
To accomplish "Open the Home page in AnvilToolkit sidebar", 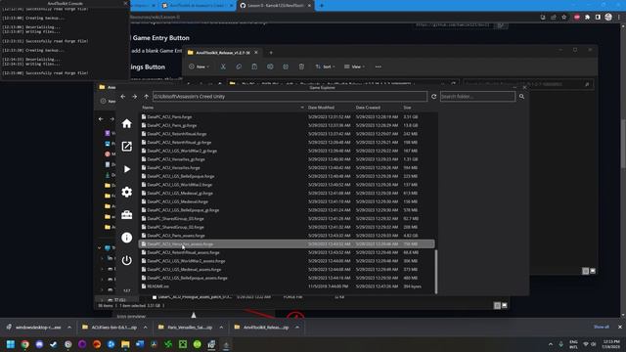I will click(x=126, y=124).
